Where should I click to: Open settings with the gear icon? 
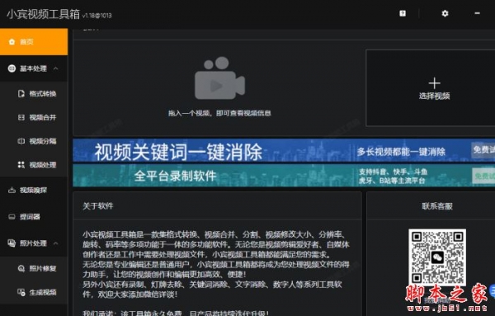[x=445, y=13]
